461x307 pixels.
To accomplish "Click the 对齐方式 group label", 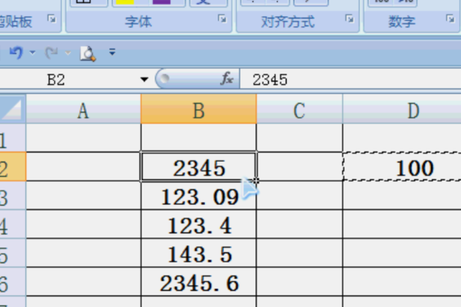I will 288,21.
